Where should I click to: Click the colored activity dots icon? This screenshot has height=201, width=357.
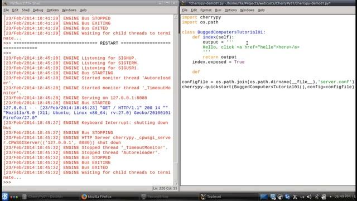click(14, 197)
